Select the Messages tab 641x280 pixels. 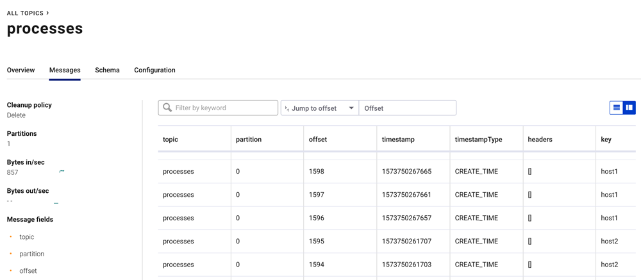65,70
